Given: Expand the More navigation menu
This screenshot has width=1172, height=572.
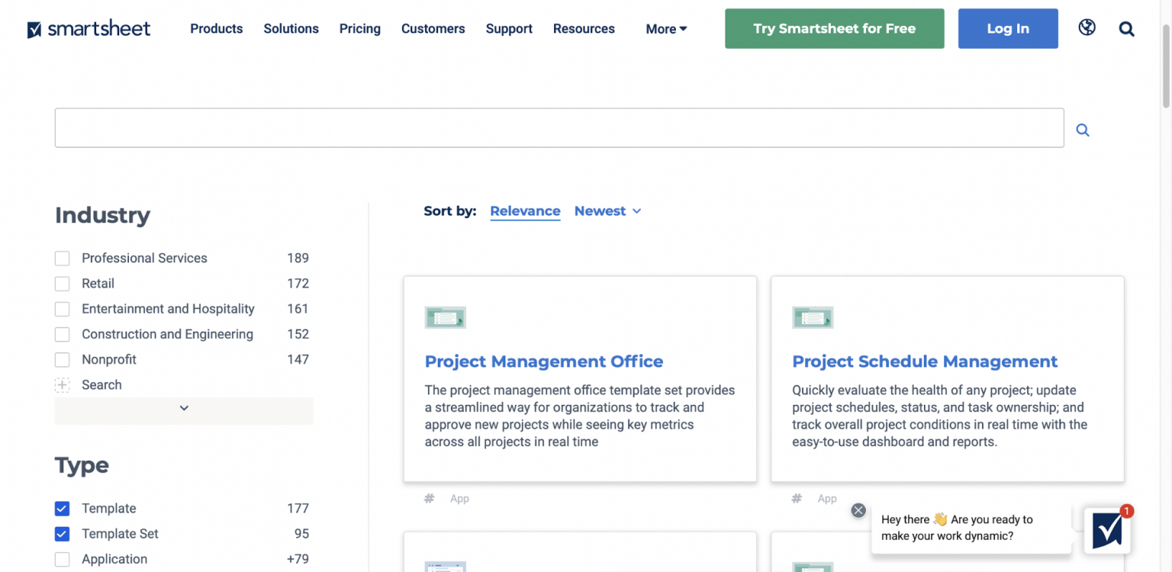Looking at the screenshot, I should (x=665, y=29).
